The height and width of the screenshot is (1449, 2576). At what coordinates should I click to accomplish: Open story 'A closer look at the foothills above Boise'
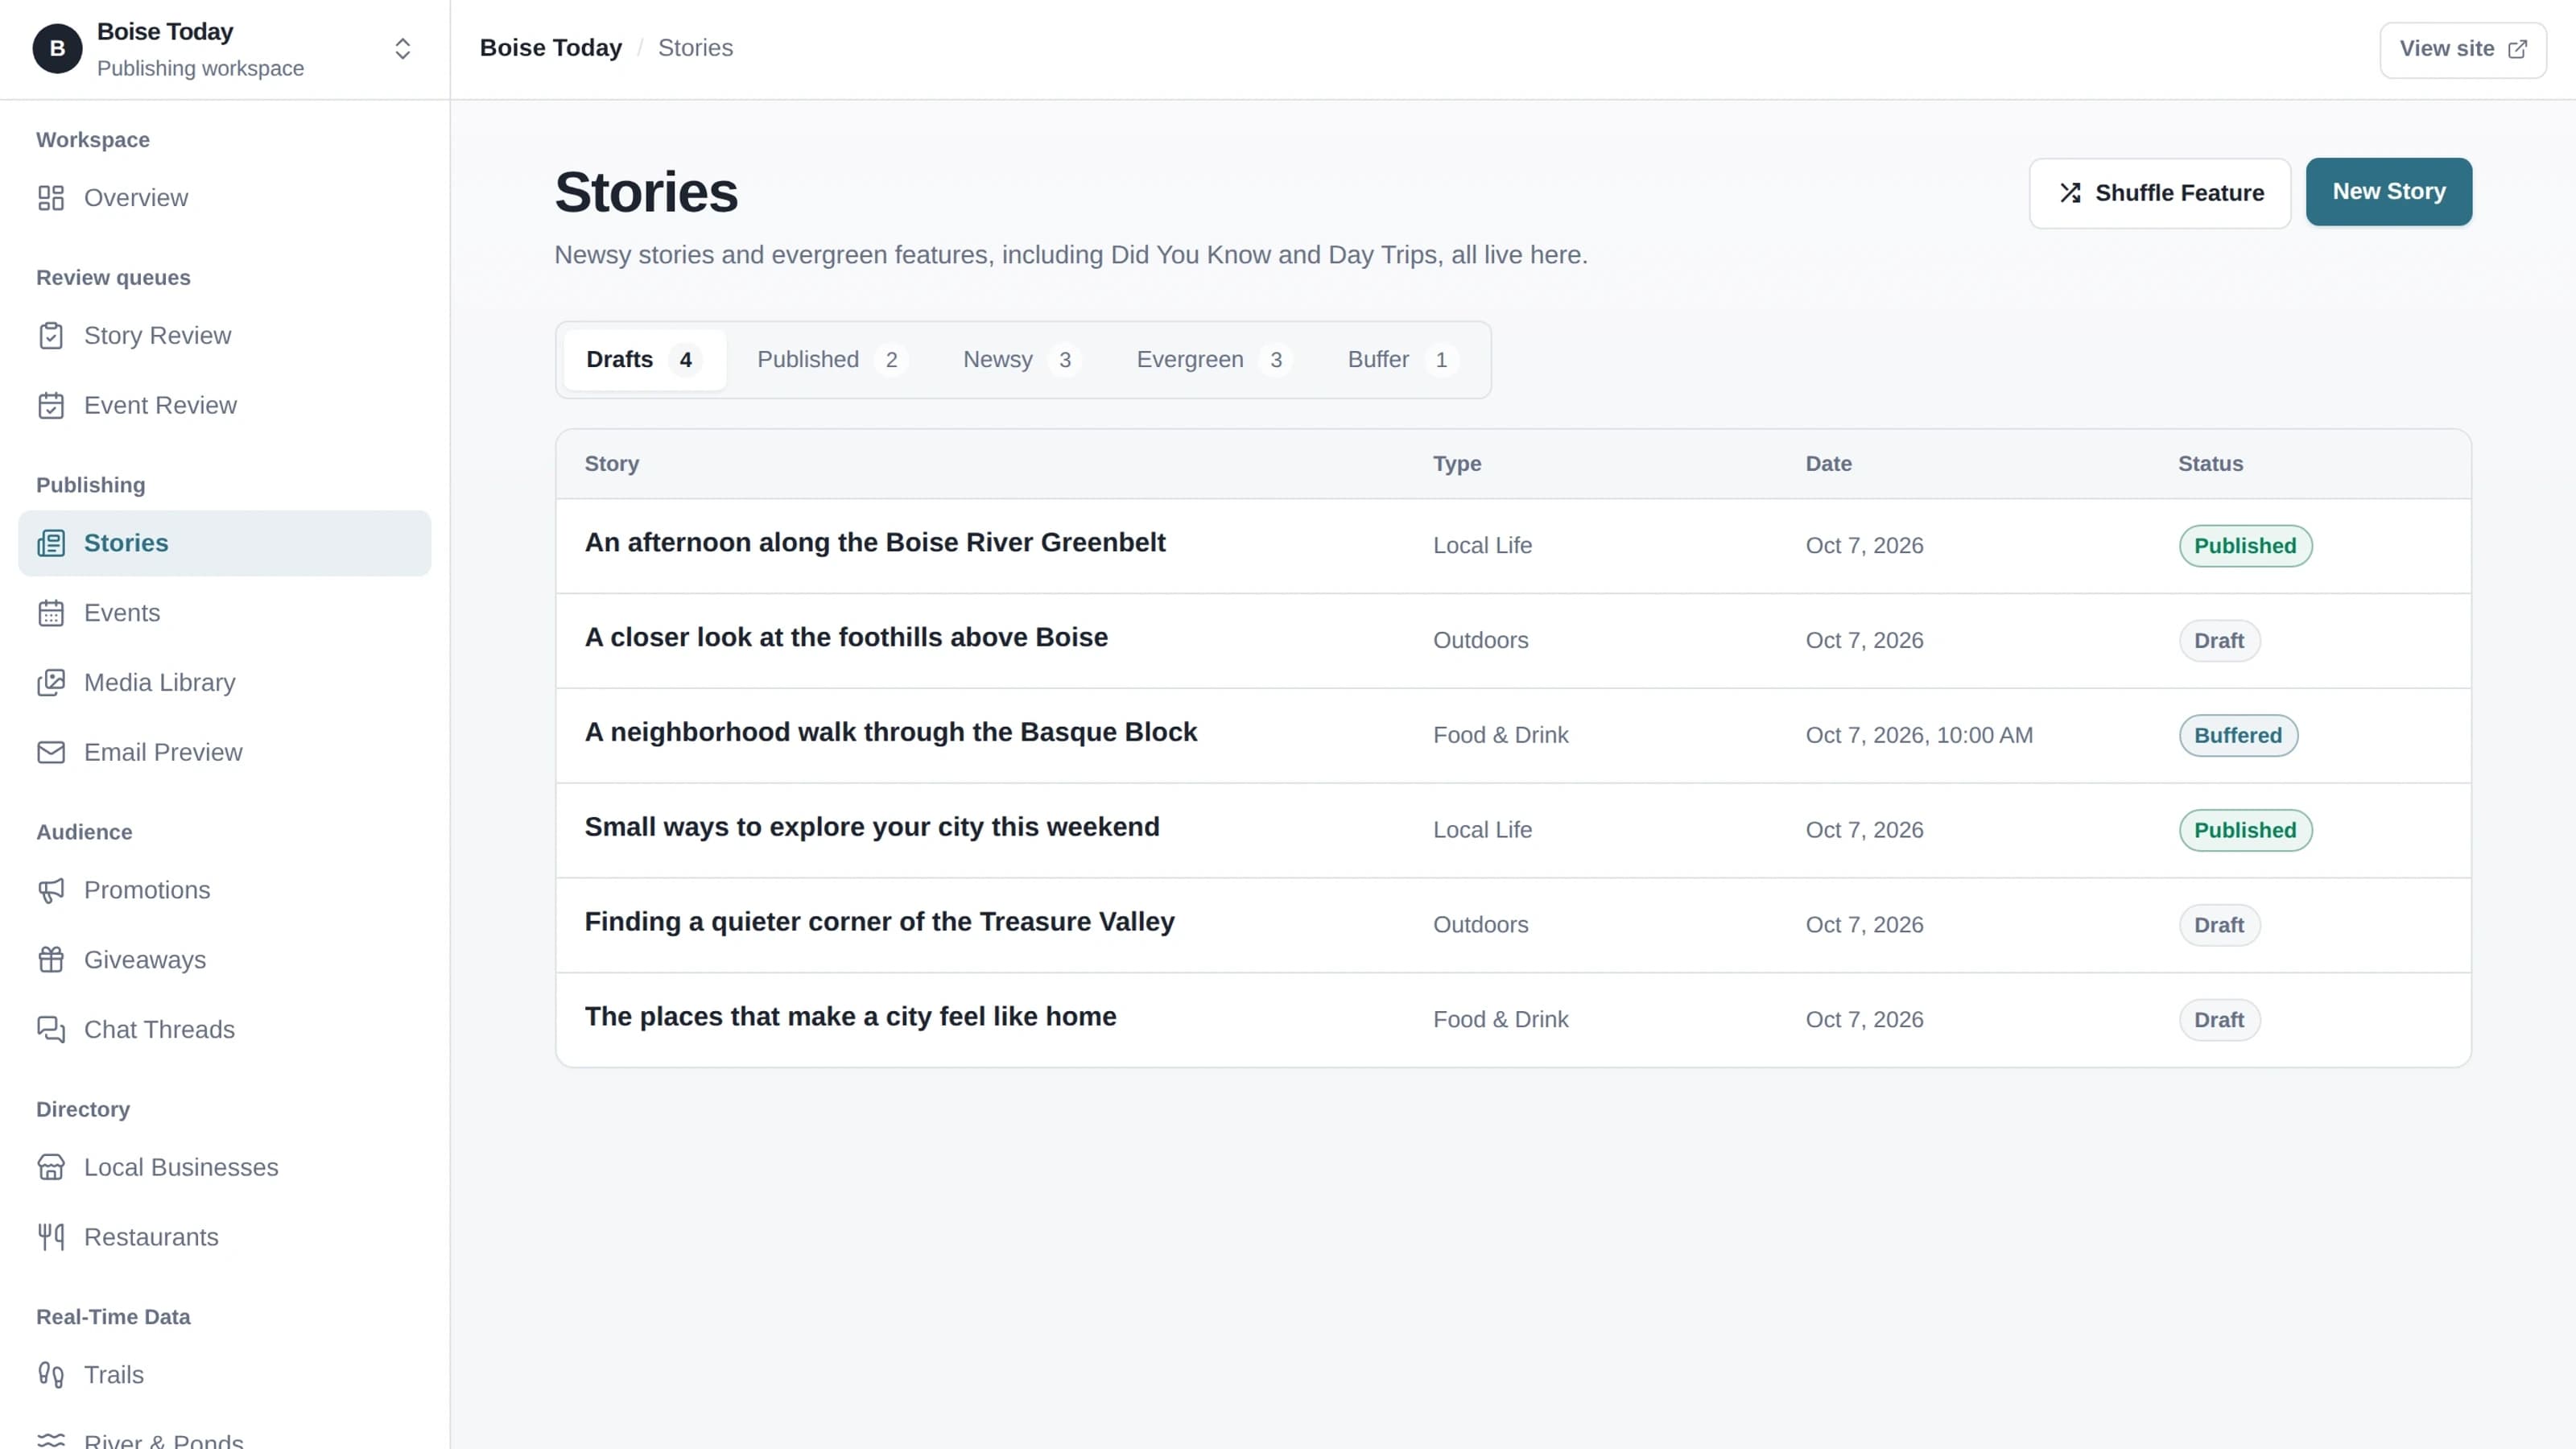coord(846,637)
